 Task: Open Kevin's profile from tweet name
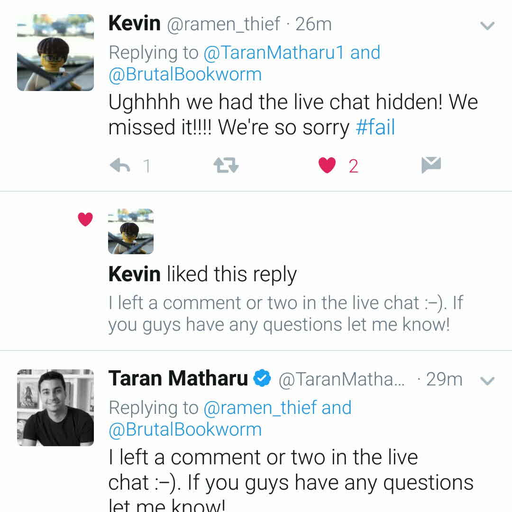click(x=135, y=24)
